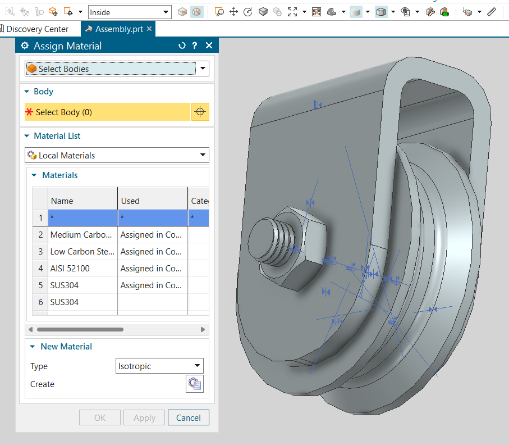Activate the Rotate view tool
Screen dimensions: 509x445
(x=248, y=12)
